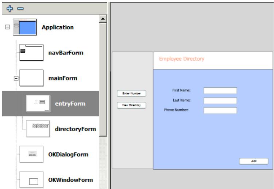Screen dimensions: 274x189
Task: Select the OKWindowForm thumbnail
Action: pyautogui.click(x=31, y=179)
